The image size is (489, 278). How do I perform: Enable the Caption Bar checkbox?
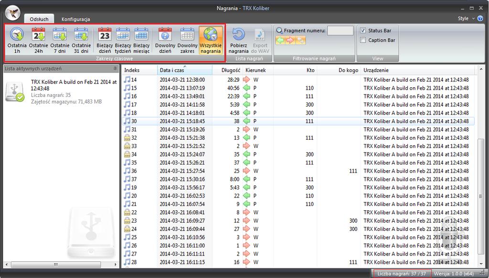point(363,40)
